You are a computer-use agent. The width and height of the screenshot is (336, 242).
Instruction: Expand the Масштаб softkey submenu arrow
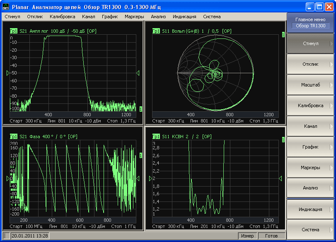[x=331, y=85]
